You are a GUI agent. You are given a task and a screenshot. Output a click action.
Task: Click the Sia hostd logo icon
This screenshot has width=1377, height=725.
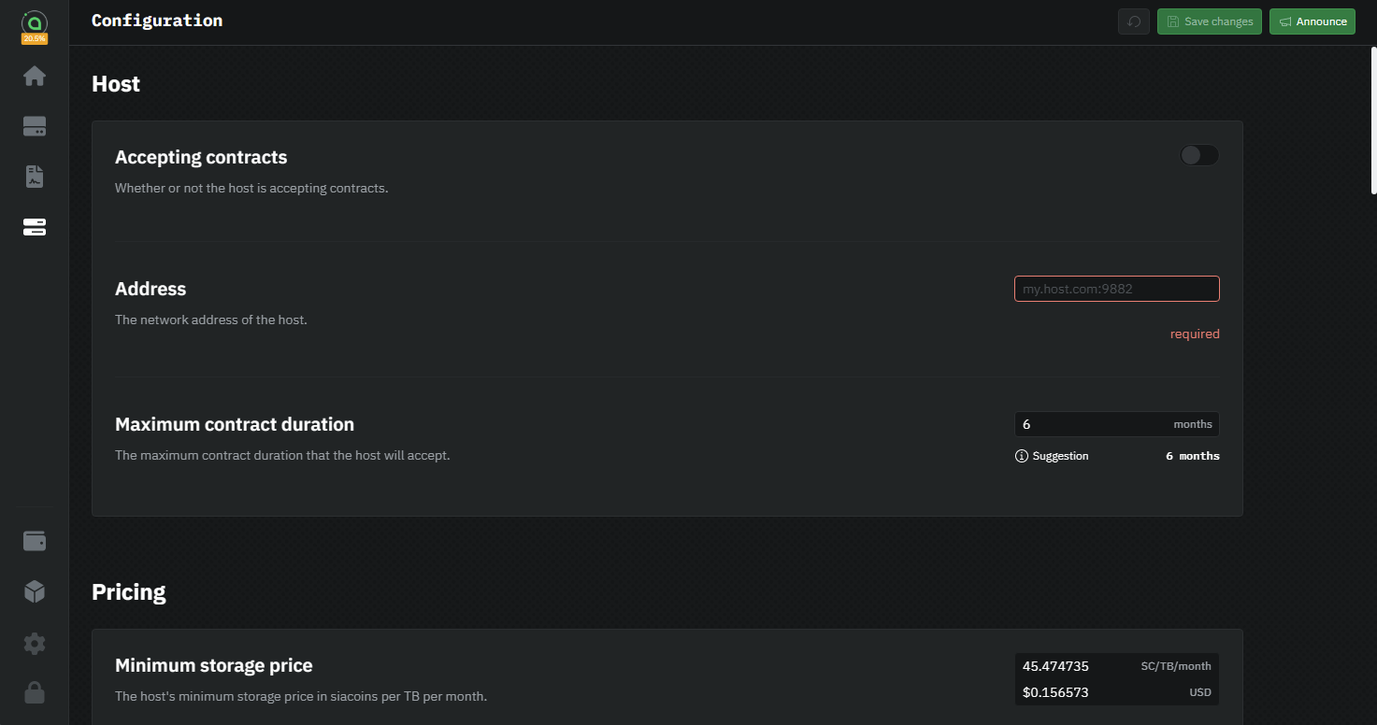(35, 23)
